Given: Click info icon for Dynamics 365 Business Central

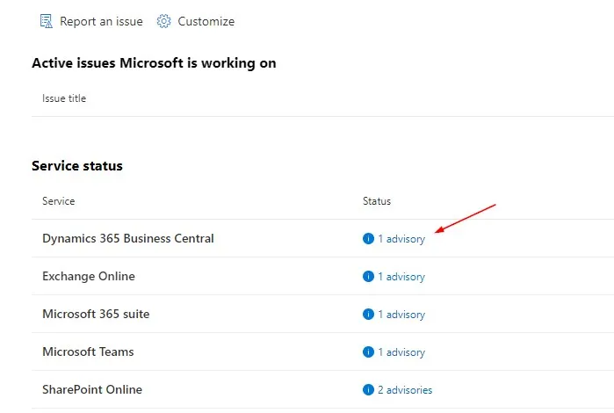Looking at the screenshot, I should pos(368,238).
